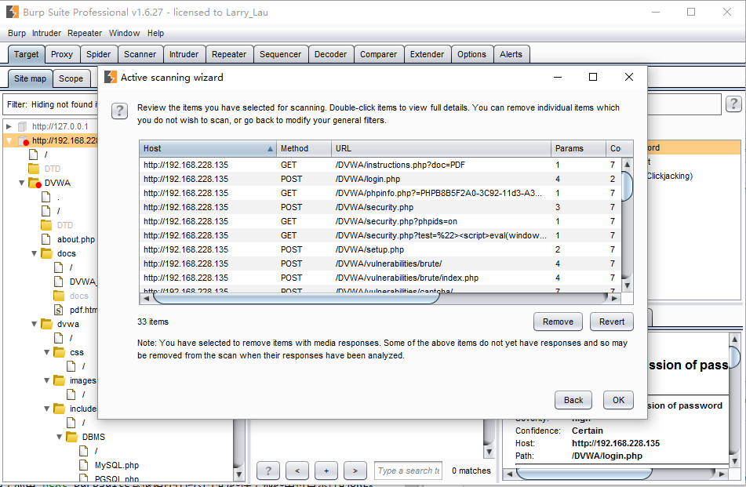Open the Repeater menu in menu bar

coord(85,33)
